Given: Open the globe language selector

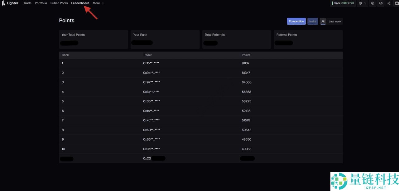Looking at the screenshot, I should [x=362, y=3].
